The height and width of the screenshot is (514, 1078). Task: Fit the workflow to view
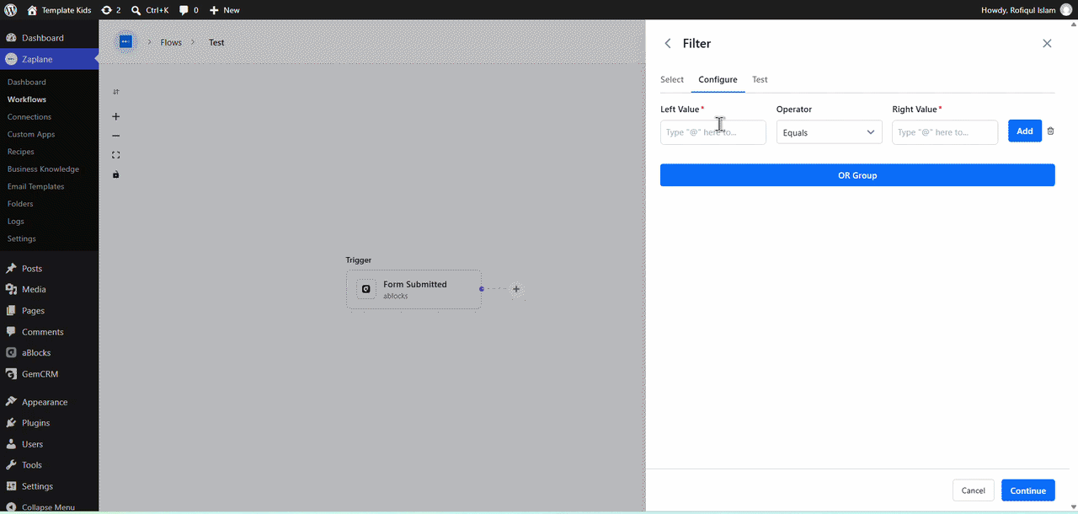tap(116, 155)
